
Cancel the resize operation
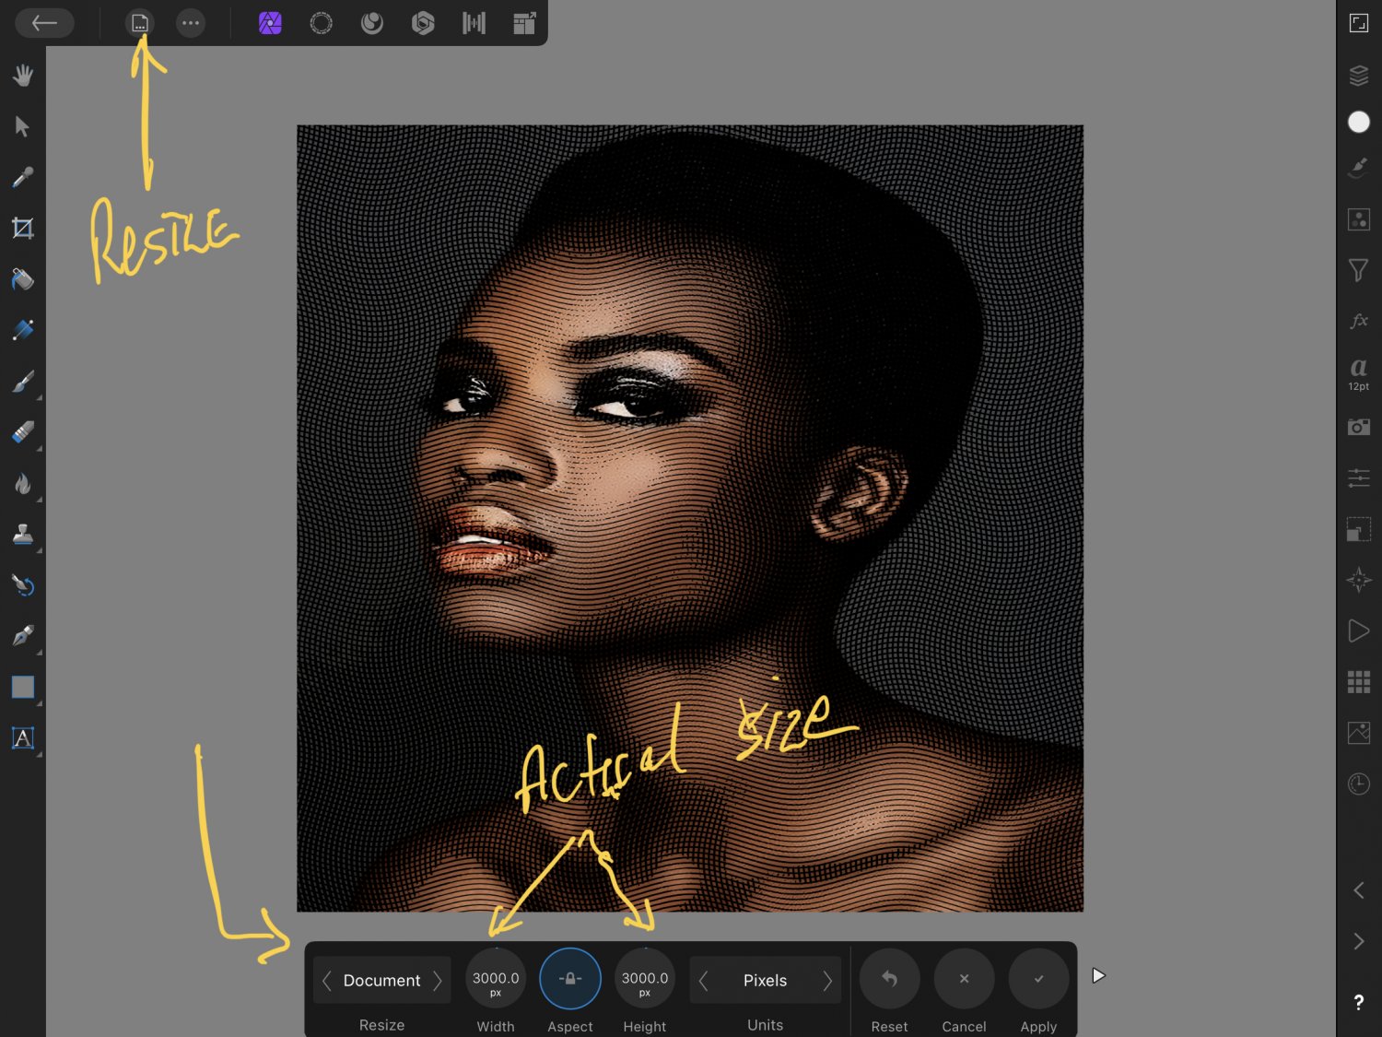coord(964,979)
